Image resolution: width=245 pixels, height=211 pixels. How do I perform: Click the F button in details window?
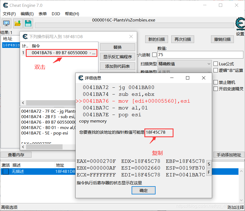click(209, 172)
